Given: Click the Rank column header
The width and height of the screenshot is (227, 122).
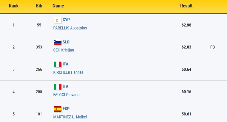Looking at the screenshot, I should 14,6.
